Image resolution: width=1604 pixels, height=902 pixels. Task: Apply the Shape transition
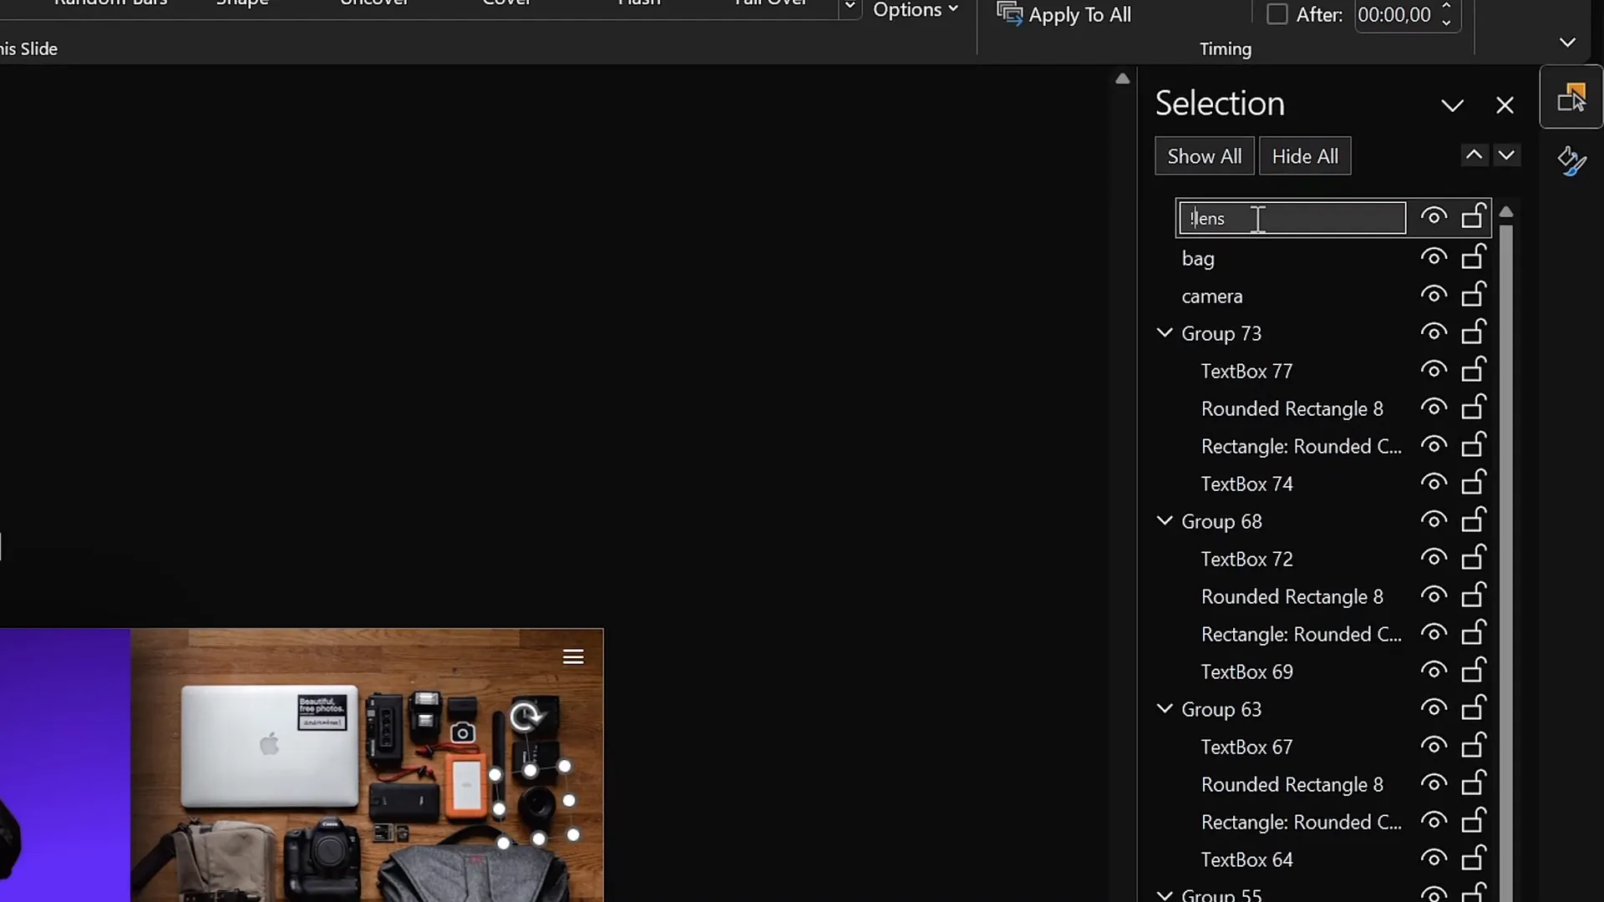coord(242,4)
